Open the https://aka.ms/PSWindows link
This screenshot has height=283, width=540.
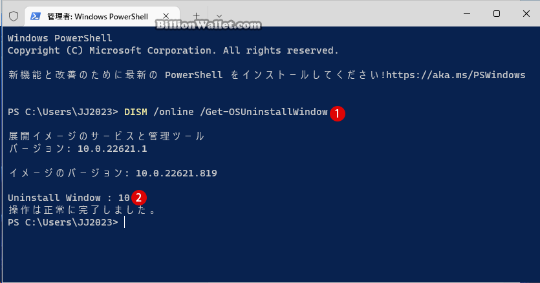(x=456, y=75)
